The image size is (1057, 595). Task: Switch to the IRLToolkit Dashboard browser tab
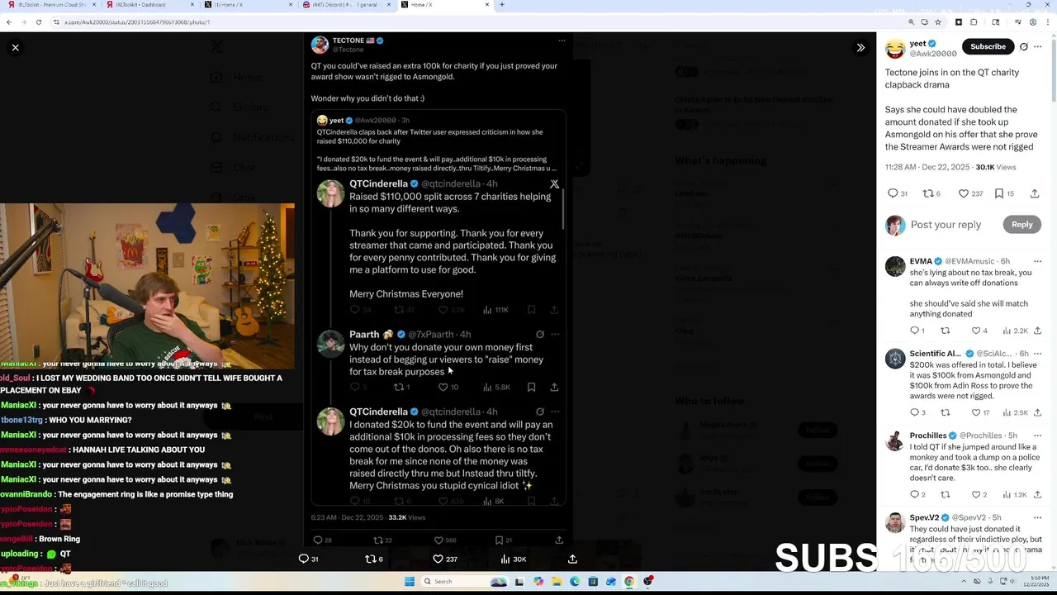click(x=149, y=5)
